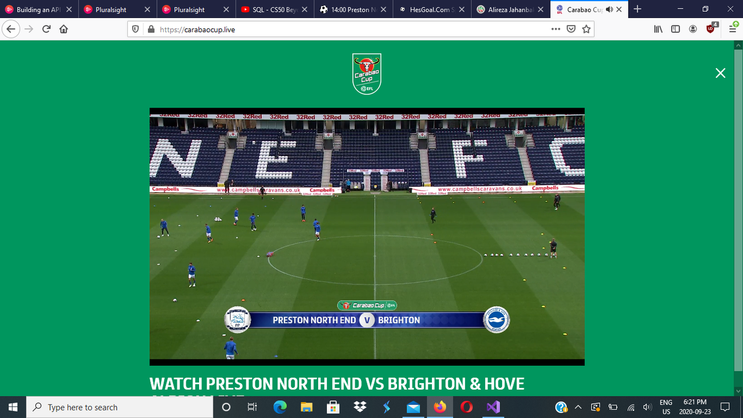The image size is (743, 418).
Task: Open the Firefox home page
Action: (64, 29)
